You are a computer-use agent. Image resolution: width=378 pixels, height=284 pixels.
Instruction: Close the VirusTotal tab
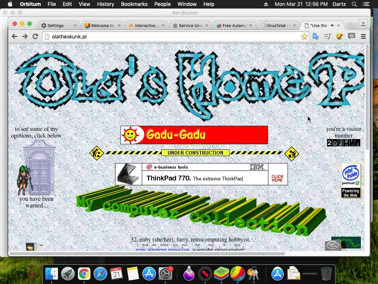(x=294, y=26)
